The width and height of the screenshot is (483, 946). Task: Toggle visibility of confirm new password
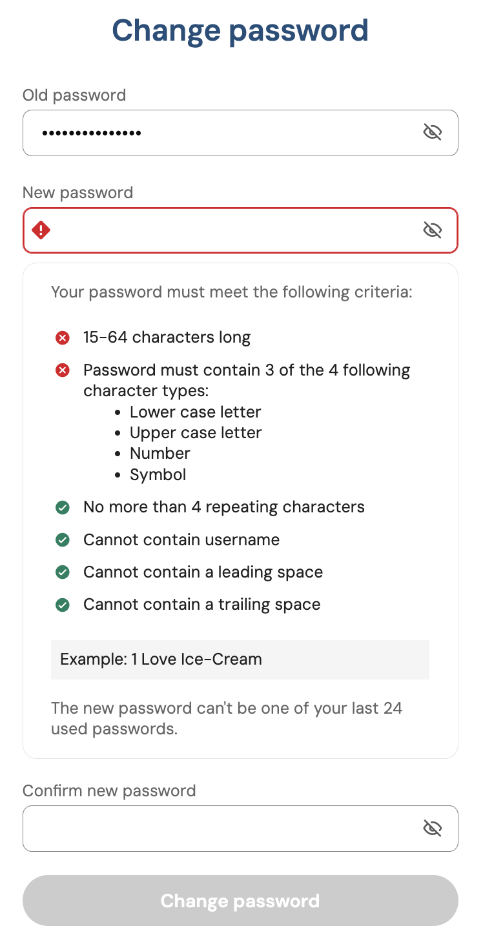click(432, 828)
